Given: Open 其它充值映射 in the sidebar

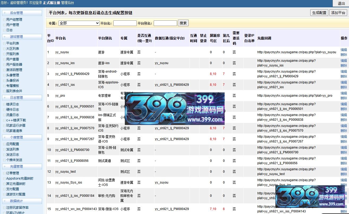Looking at the screenshot, I should (16, 184).
